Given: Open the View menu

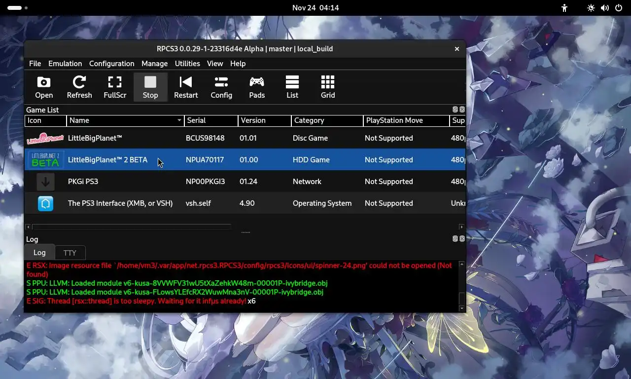Looking at the screenshot, I should point(215,64).
